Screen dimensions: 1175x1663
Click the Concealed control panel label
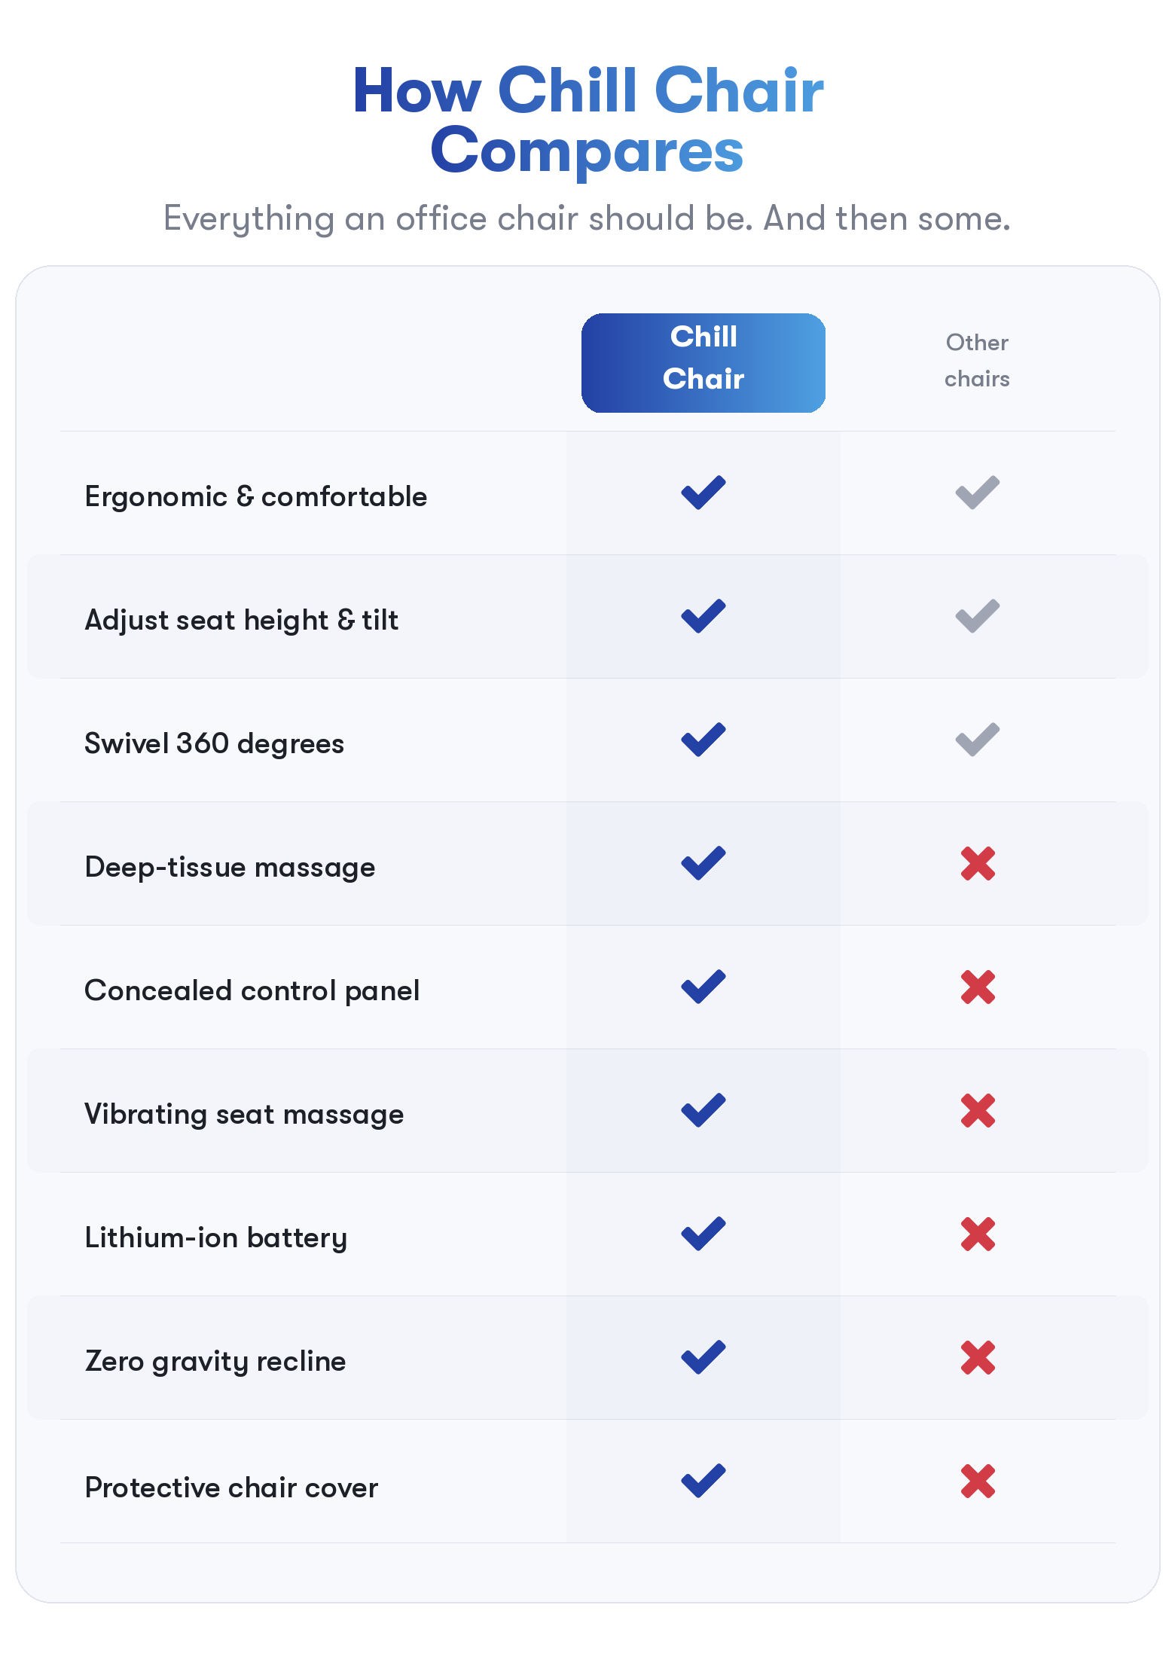click(252, 990)
